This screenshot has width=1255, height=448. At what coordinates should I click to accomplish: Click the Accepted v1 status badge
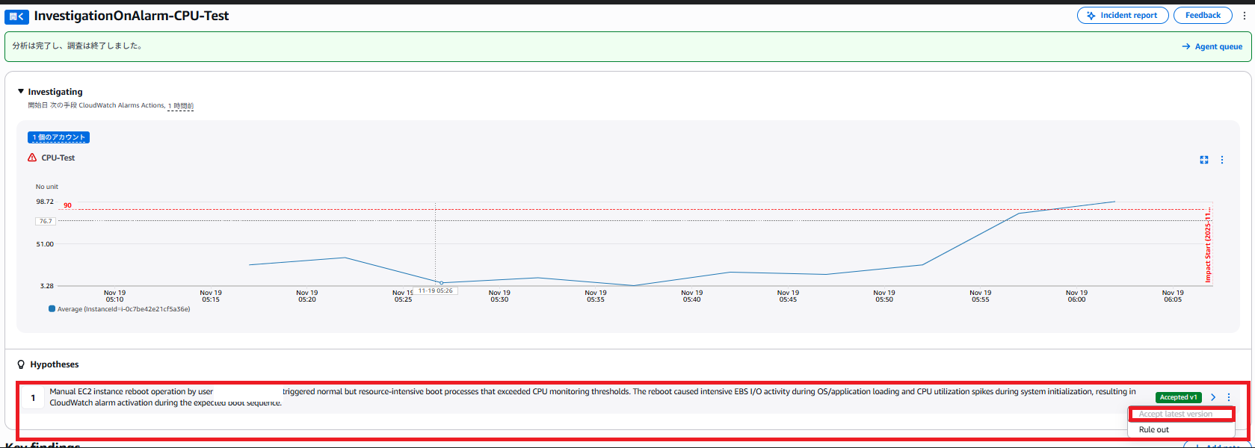point(1178,397)
